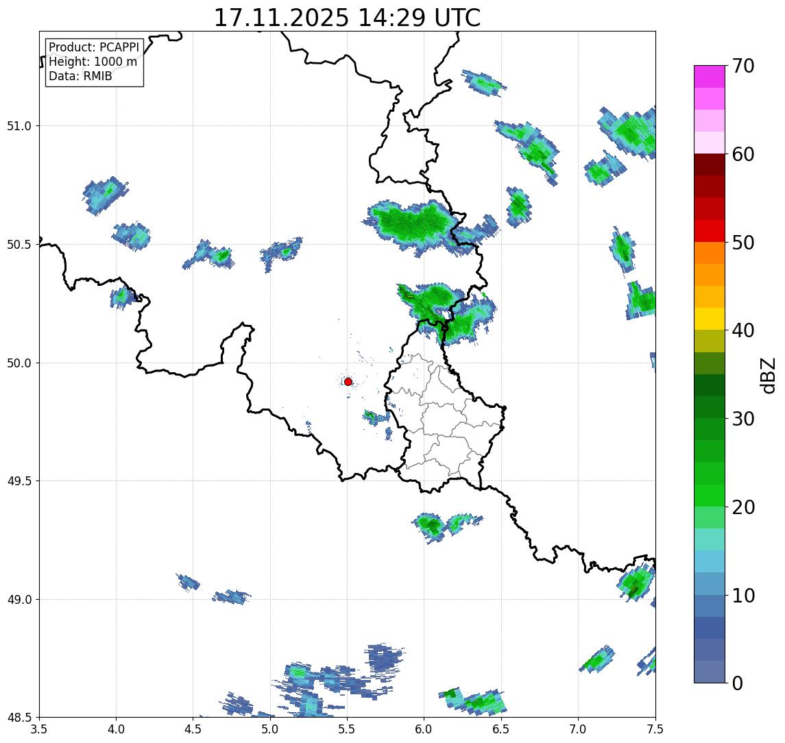
Task: Click the dBZ colorbar axis label
Action: (x=767, y=376)
